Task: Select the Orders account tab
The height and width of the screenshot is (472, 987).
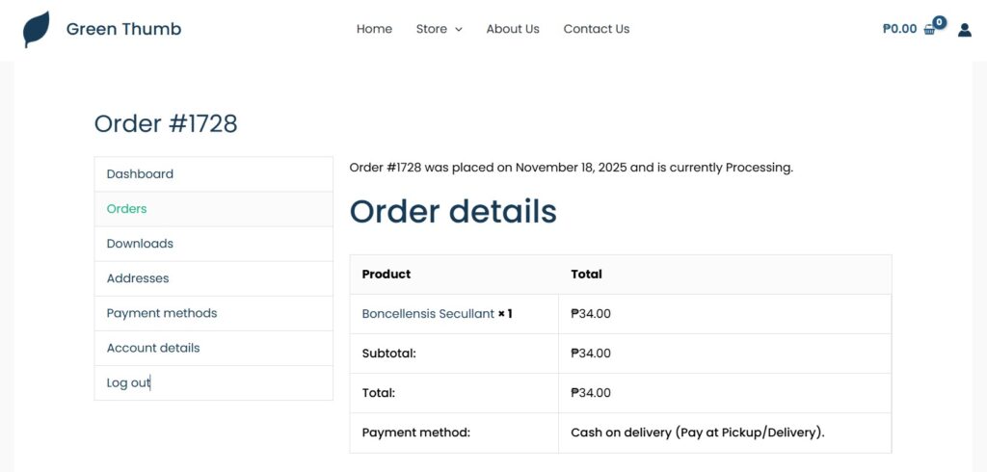Action: 126,209
